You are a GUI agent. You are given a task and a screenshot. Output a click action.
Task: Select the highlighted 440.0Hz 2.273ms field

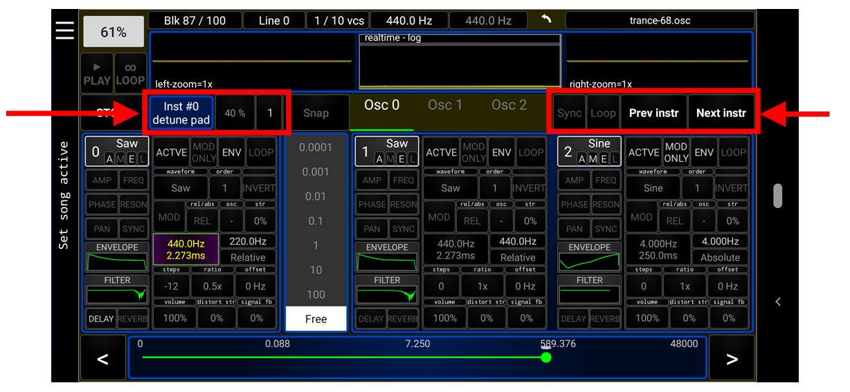point(186,250)
